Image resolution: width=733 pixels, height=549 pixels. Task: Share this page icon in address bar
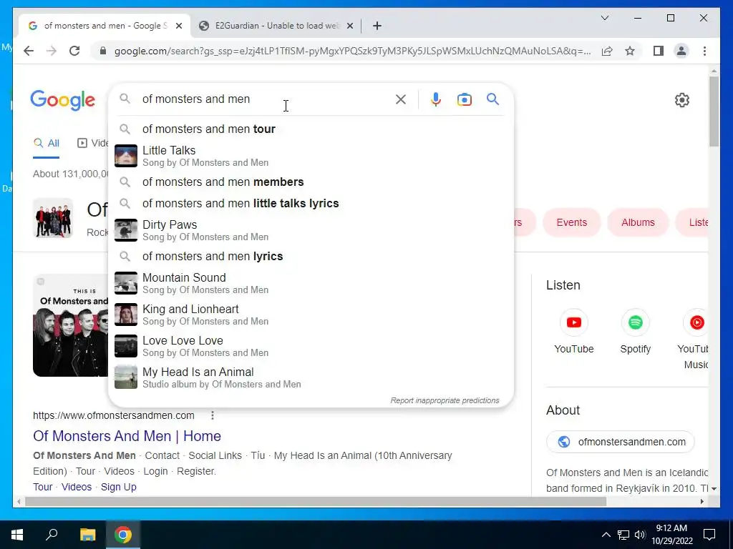click(607, 51)
